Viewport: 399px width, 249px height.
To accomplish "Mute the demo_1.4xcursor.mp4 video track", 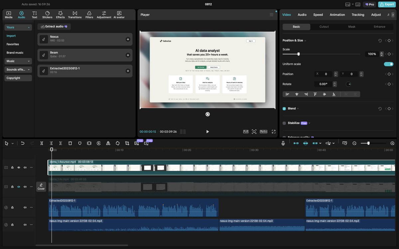I will coord(25,168).
